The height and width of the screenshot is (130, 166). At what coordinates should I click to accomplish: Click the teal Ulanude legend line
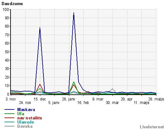(9, 122)
